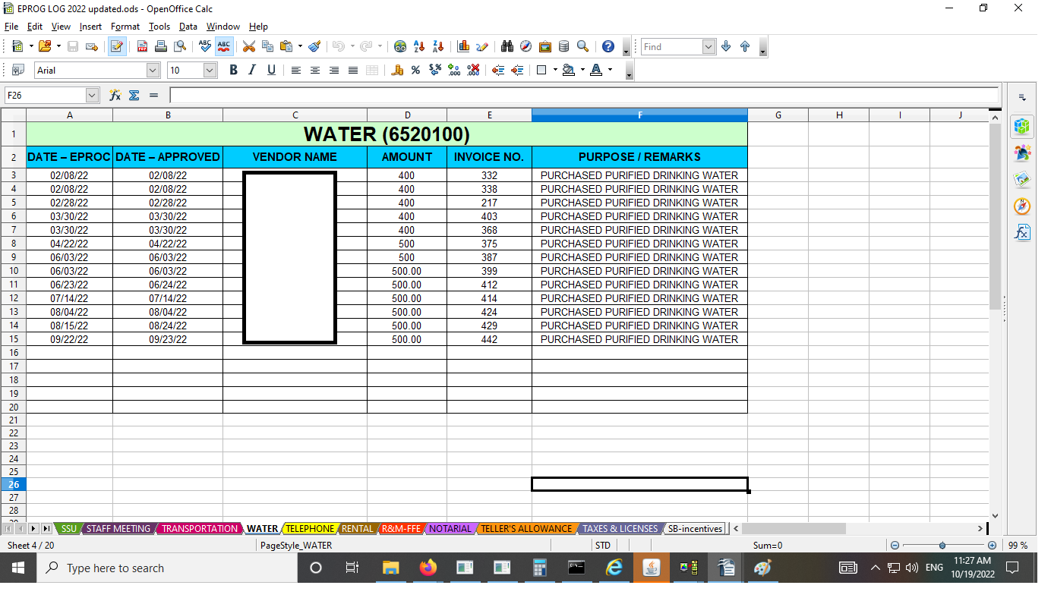Open the sidebar Functions deck

click(x=1023, y=232)
